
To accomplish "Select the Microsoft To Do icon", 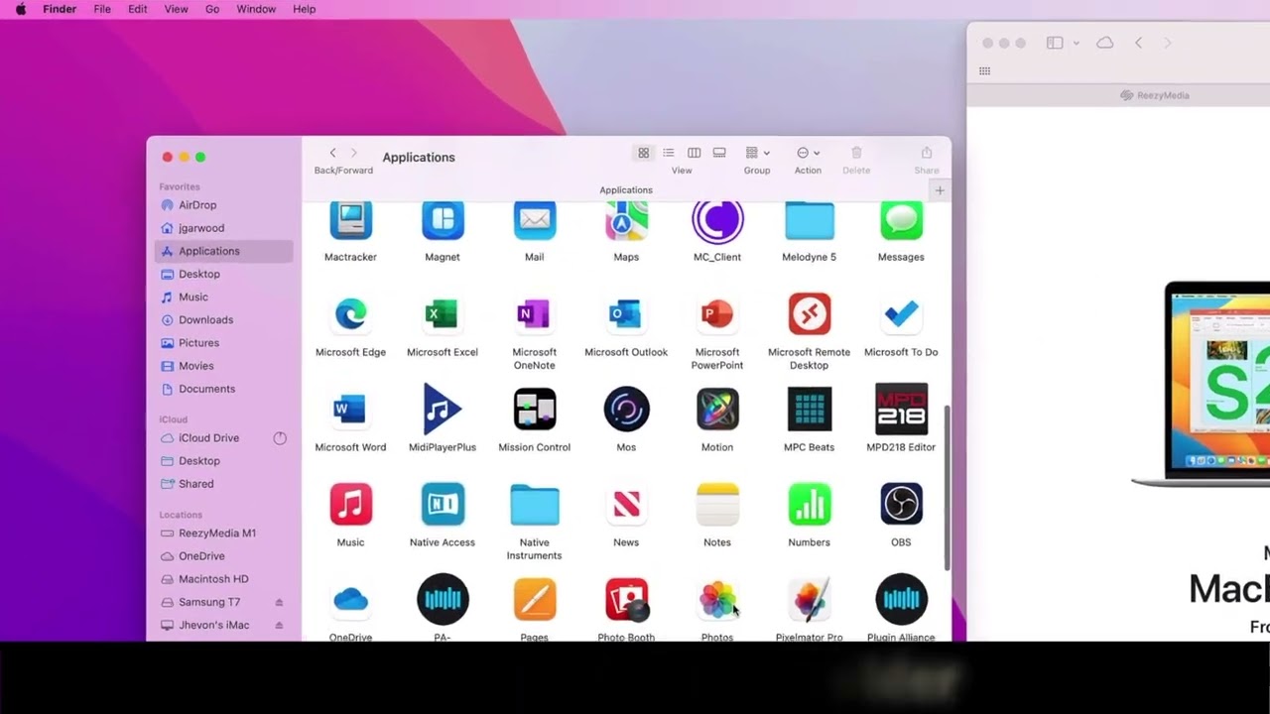I will click(x=901, y=314).
